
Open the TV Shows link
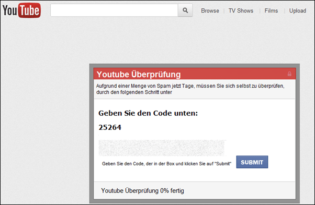click(241, 10)
